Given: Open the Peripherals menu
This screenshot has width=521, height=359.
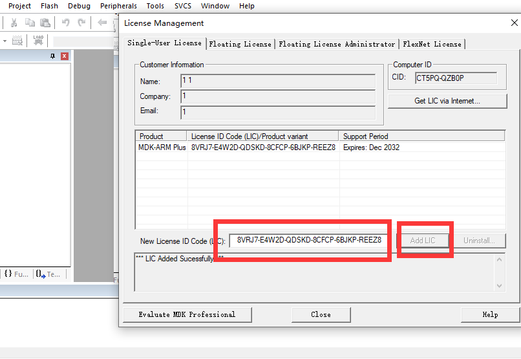Looking at the screenshot, I should tap(118, 6).
